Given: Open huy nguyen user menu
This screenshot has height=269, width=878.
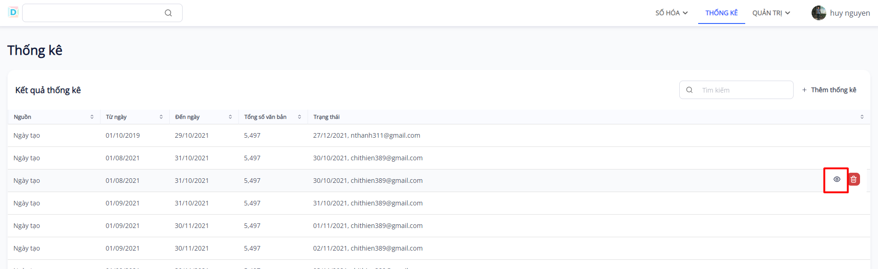Looking at the screenshot, I should point(849,13).
